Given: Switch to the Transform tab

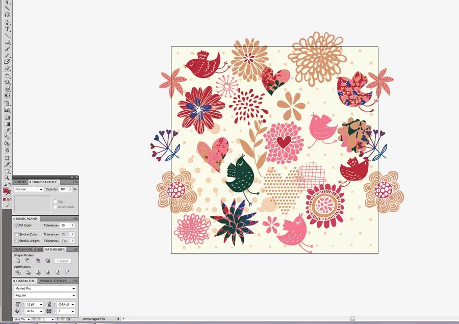Looking at the screenshot, I should point(23,250).
